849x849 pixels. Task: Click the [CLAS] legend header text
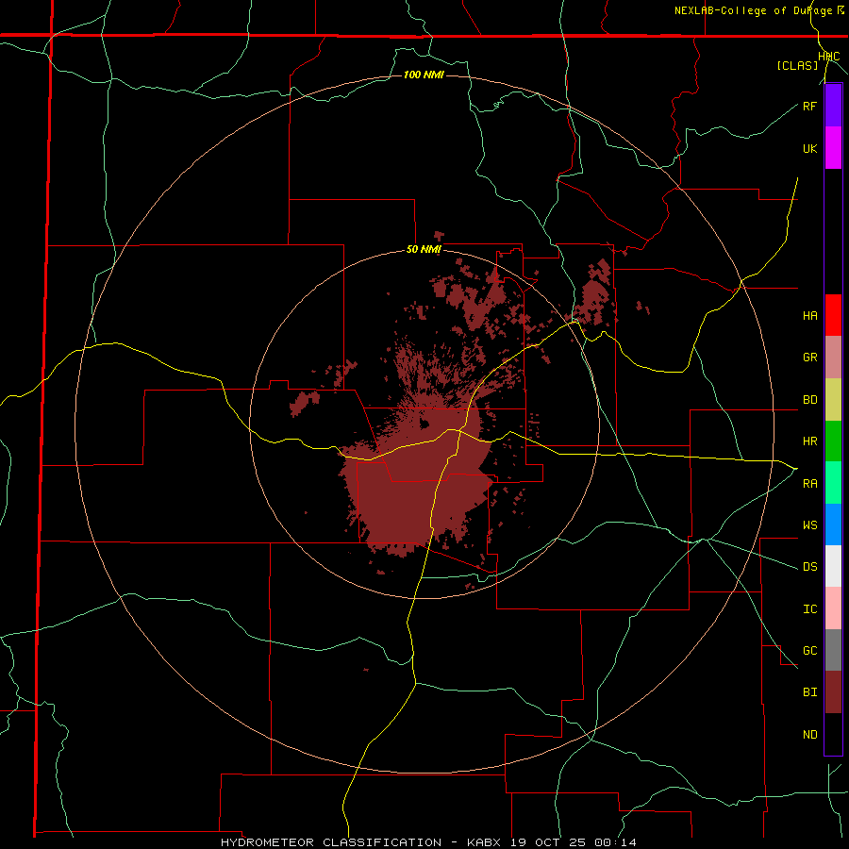(x=797, y=66)
